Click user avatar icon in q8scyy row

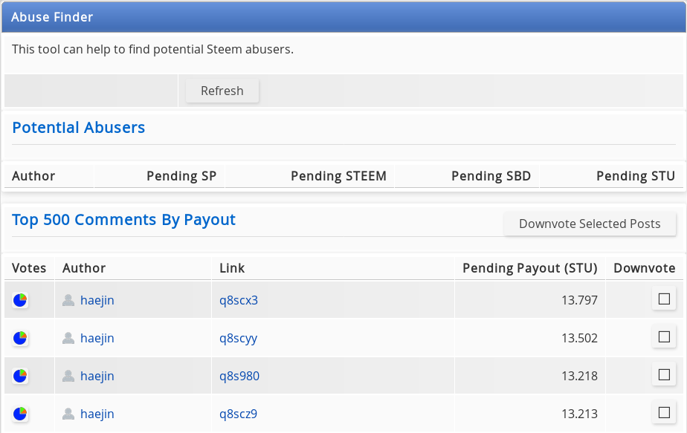tap(68, 338)
